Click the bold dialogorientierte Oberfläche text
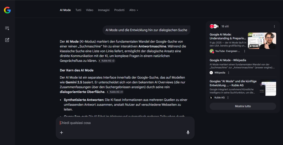Viewport: 283px width, 145px height. point(82,92)
